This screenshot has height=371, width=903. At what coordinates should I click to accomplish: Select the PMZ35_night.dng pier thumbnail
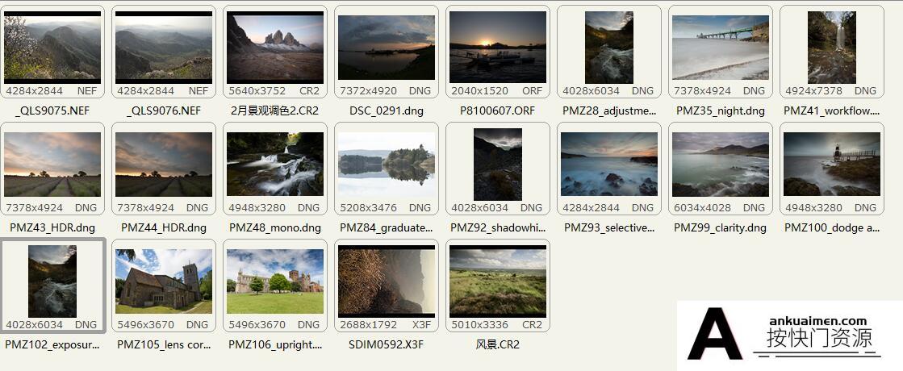(721, 48)
